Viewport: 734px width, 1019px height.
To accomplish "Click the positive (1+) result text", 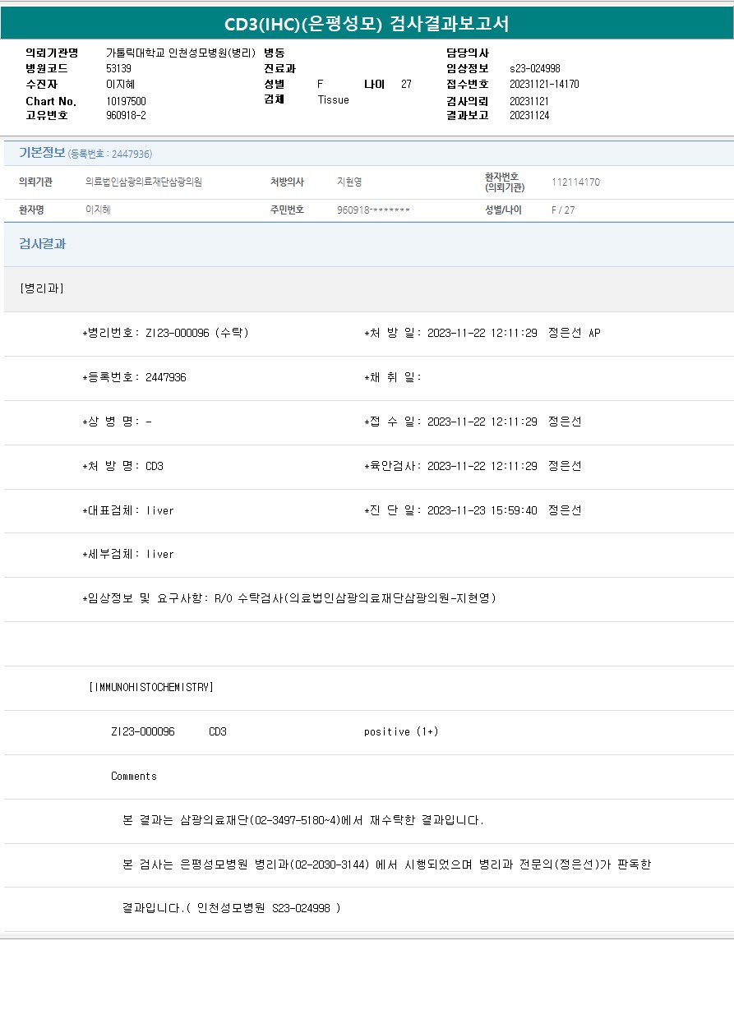I will [x=401, y=731].
